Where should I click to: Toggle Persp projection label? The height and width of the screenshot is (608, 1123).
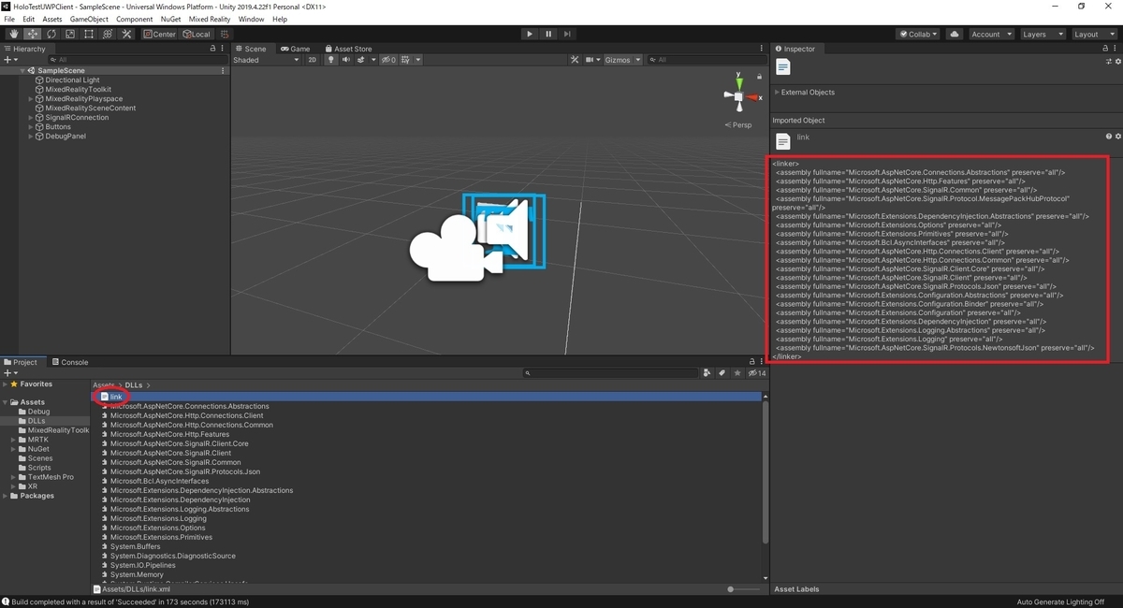click(x=739, y=124)
